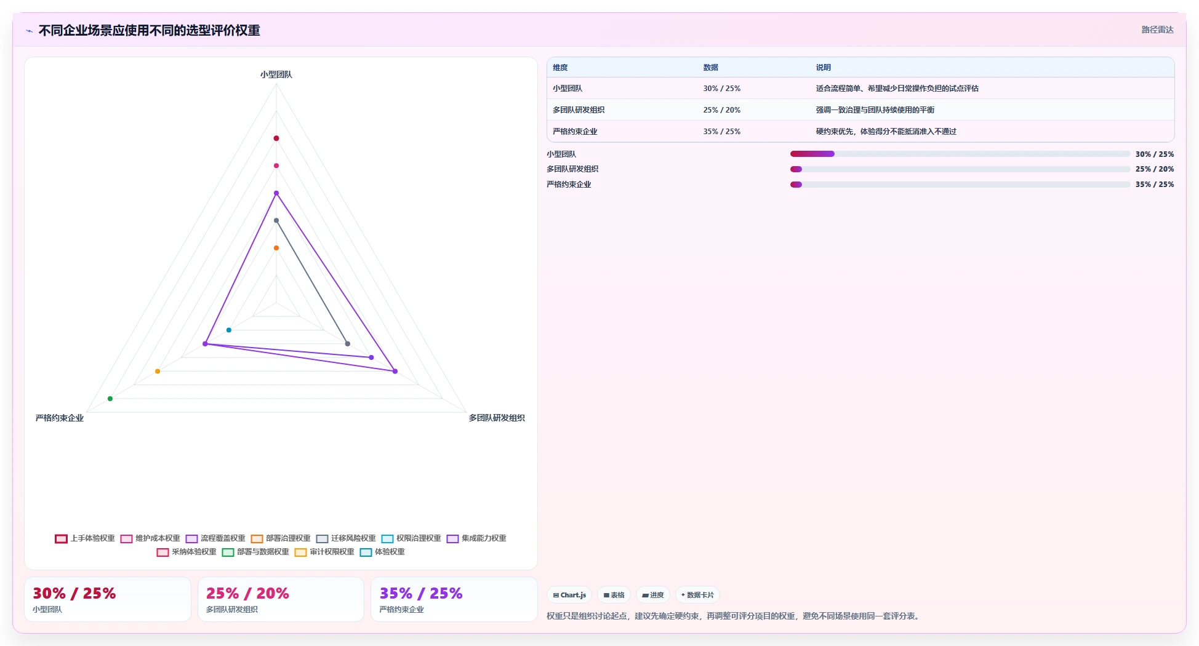This screenshot has width=1199, height=646.
Task: Select the 小型团队 table row cell
Action: (567, 89)
